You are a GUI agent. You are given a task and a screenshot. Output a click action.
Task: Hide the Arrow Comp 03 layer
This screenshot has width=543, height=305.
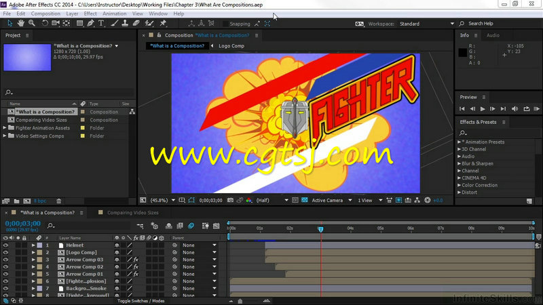point(5,260)
